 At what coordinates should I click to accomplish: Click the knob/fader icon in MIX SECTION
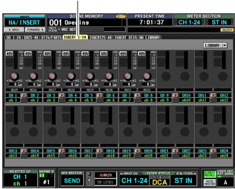pos(89,179)
